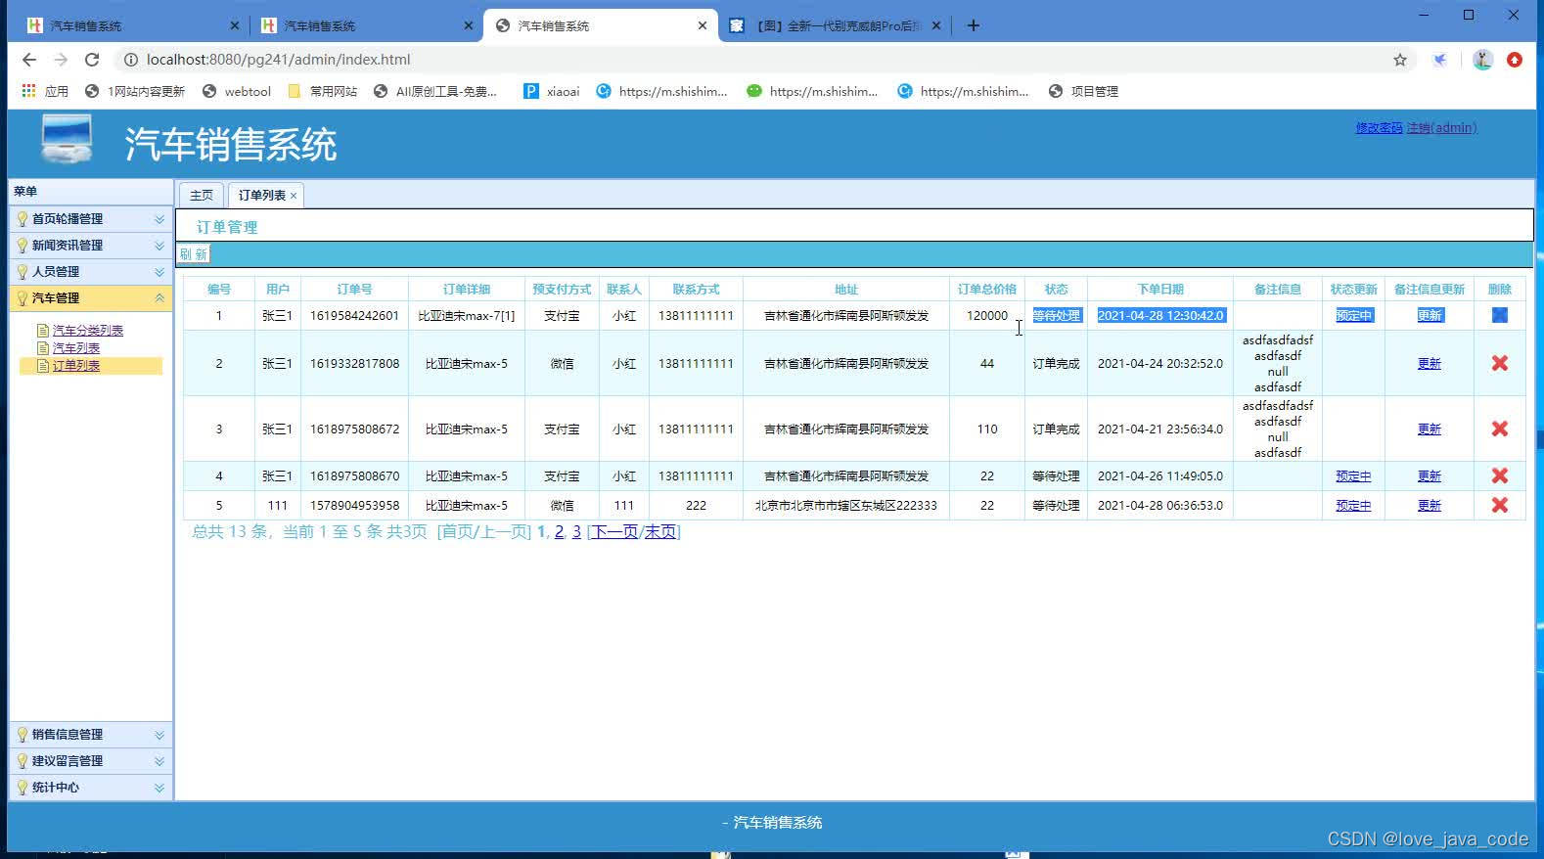Click order number 1619584242601 cell
Image resolution: width=1544 pixels, height=859 pixels.
(x=354, y=315)
